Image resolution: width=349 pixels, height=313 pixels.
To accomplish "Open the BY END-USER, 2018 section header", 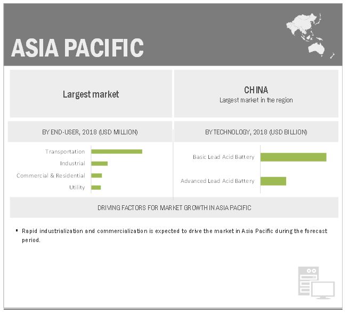I will click(90, 132).
